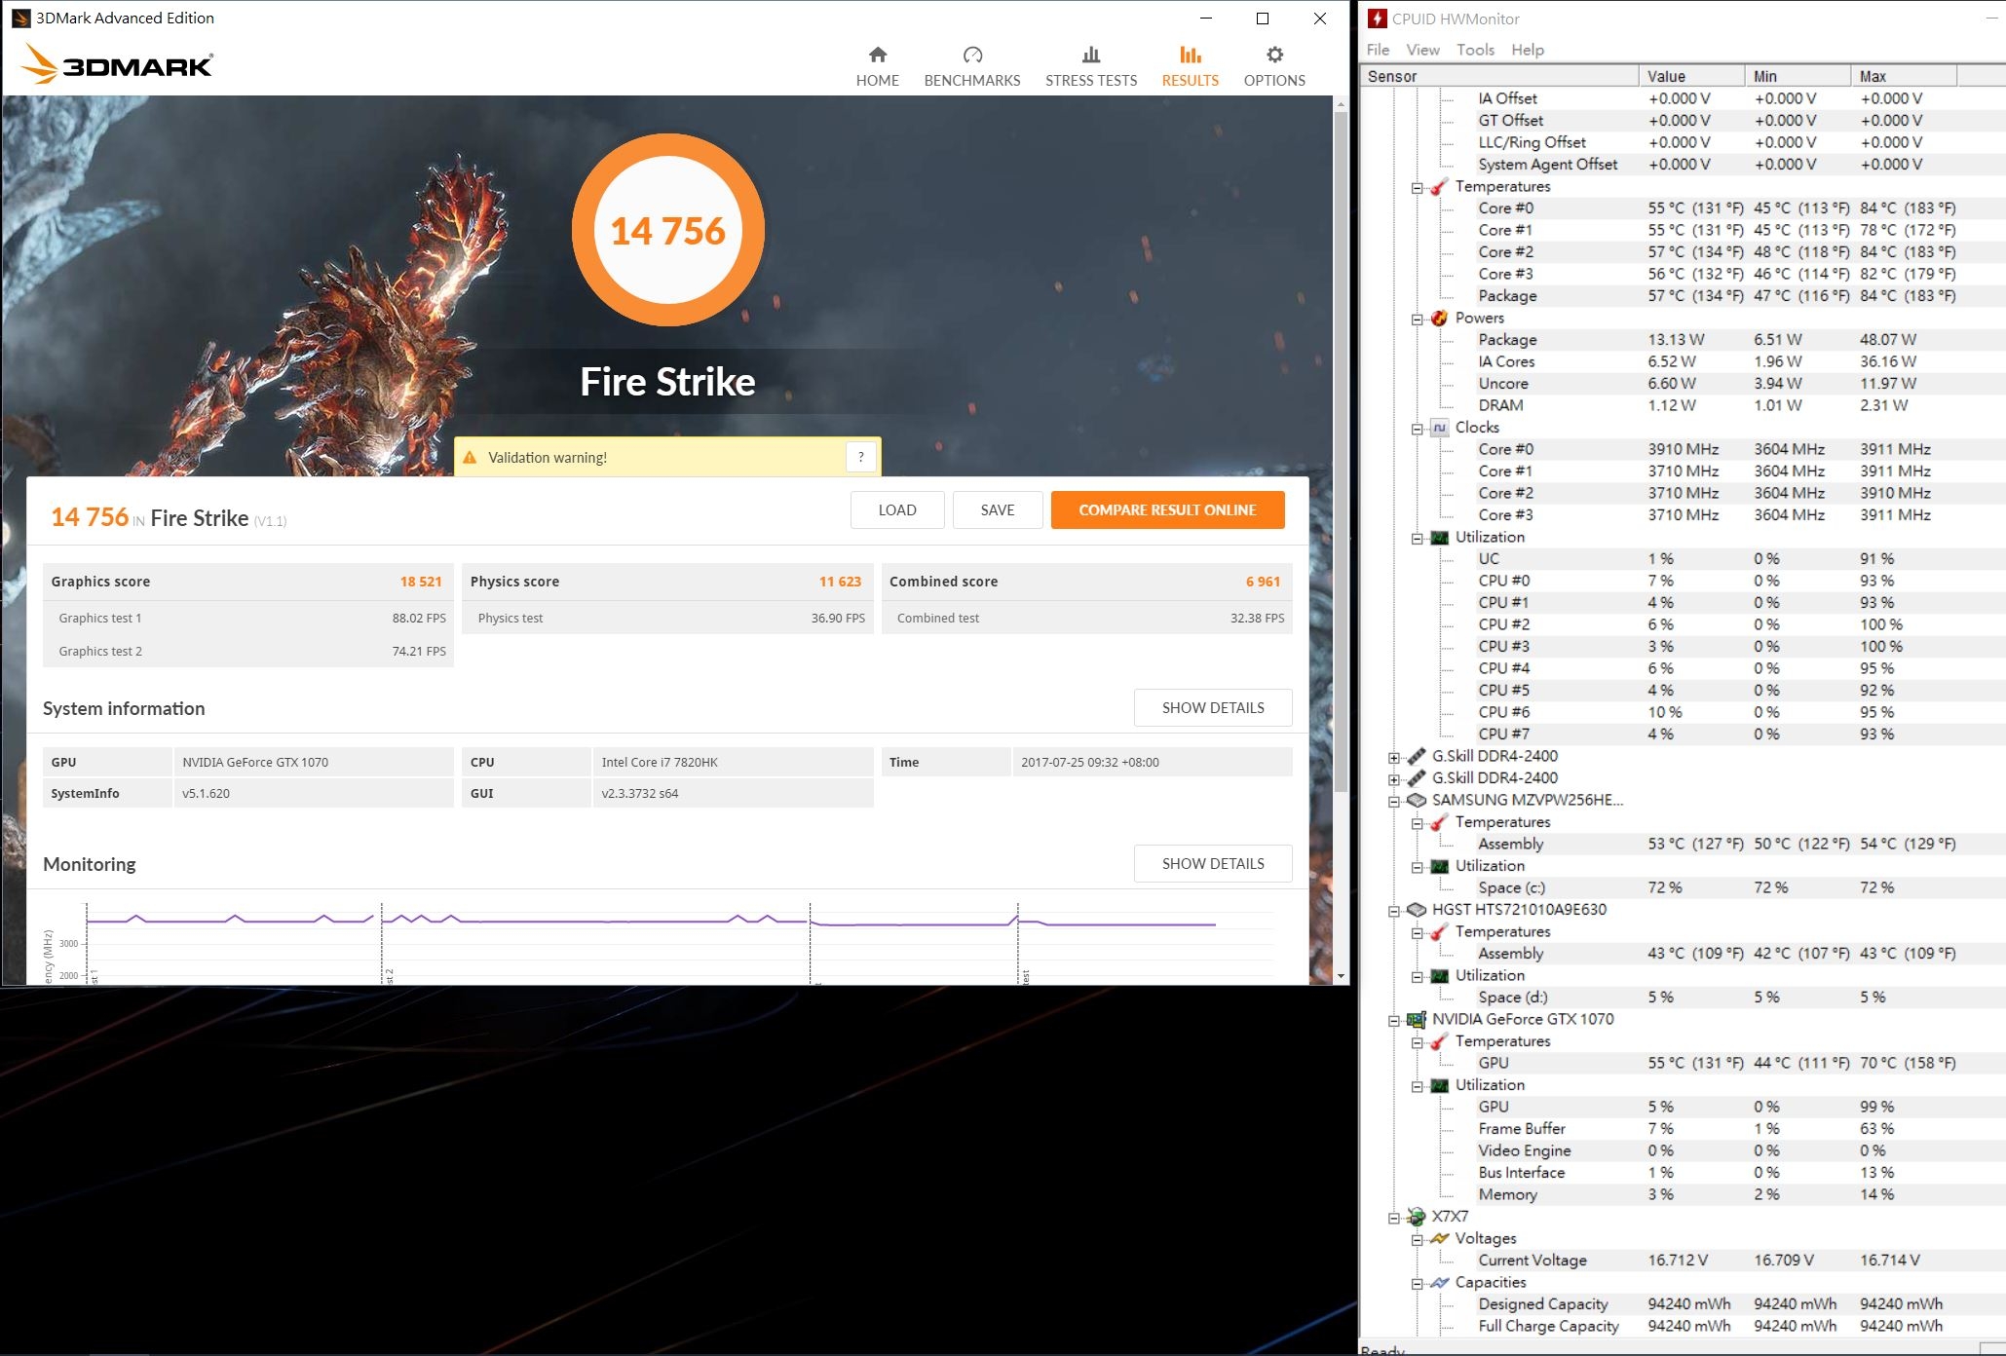Image resolution: width=2006 pixels, height=1356 pixels.
Task: Go to the BENCHMARKS tab
Action: pyautogui.click(x=972, y=66)
